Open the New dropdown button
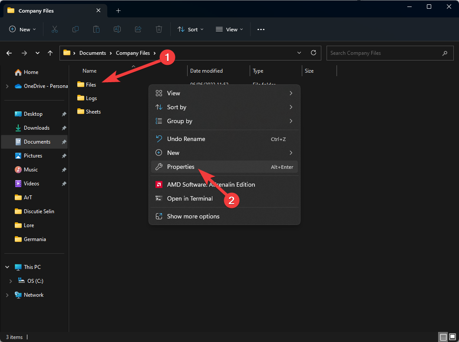Screen dimensions: 459x342 (x=23, y=29)
